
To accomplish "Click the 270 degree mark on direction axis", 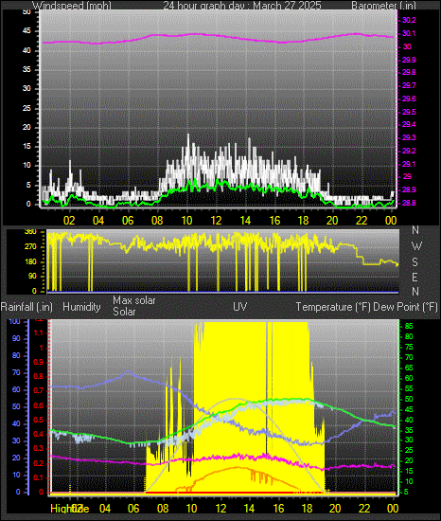I will (30, 247).
